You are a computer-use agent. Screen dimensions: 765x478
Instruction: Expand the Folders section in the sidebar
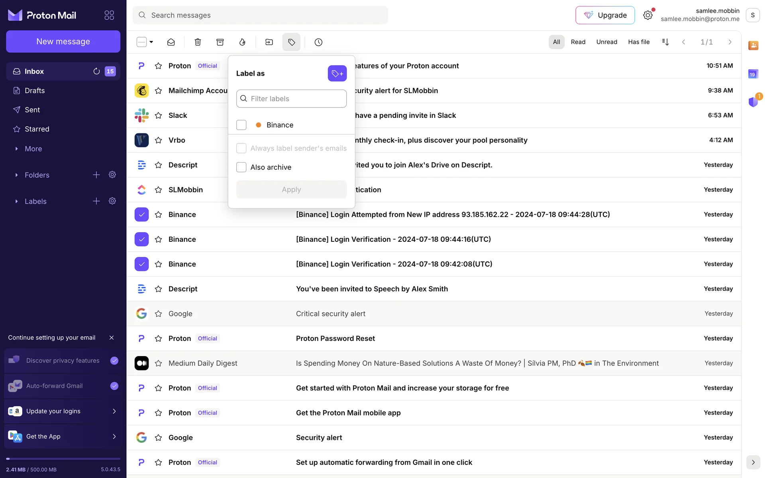[x=17, y=175]
